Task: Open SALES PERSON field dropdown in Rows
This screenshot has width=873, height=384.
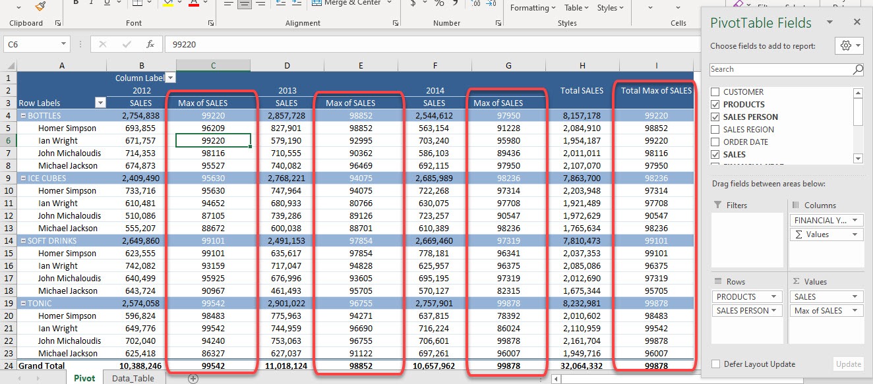Action: [773, 311]
